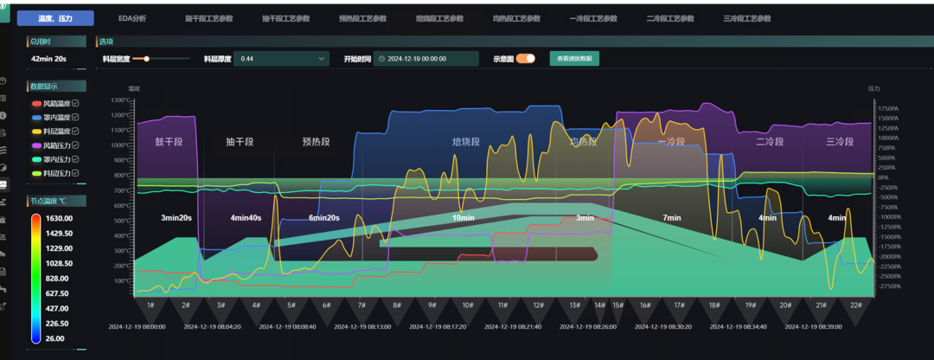The image size is (934, 360).
Task: Toggle the 示意图 switch off
Action: click(526, 59)
